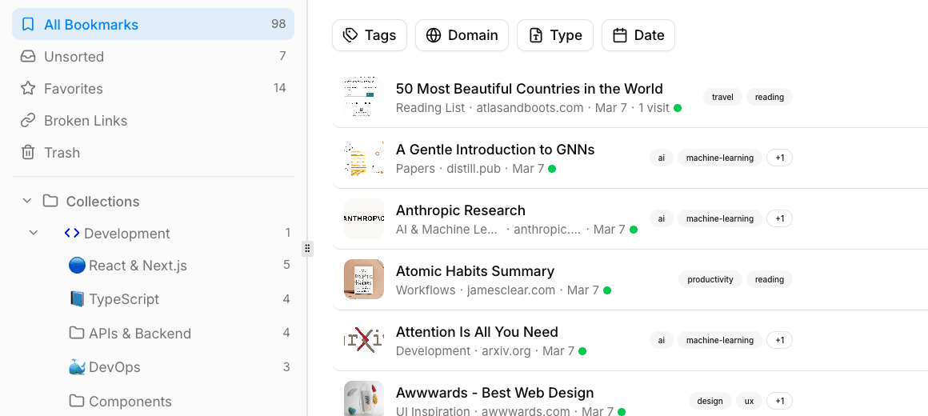Click the APIs & Backend folder icon
Image resolution: width=928 pixels, height=416 pixels.
tap(76, 333)
